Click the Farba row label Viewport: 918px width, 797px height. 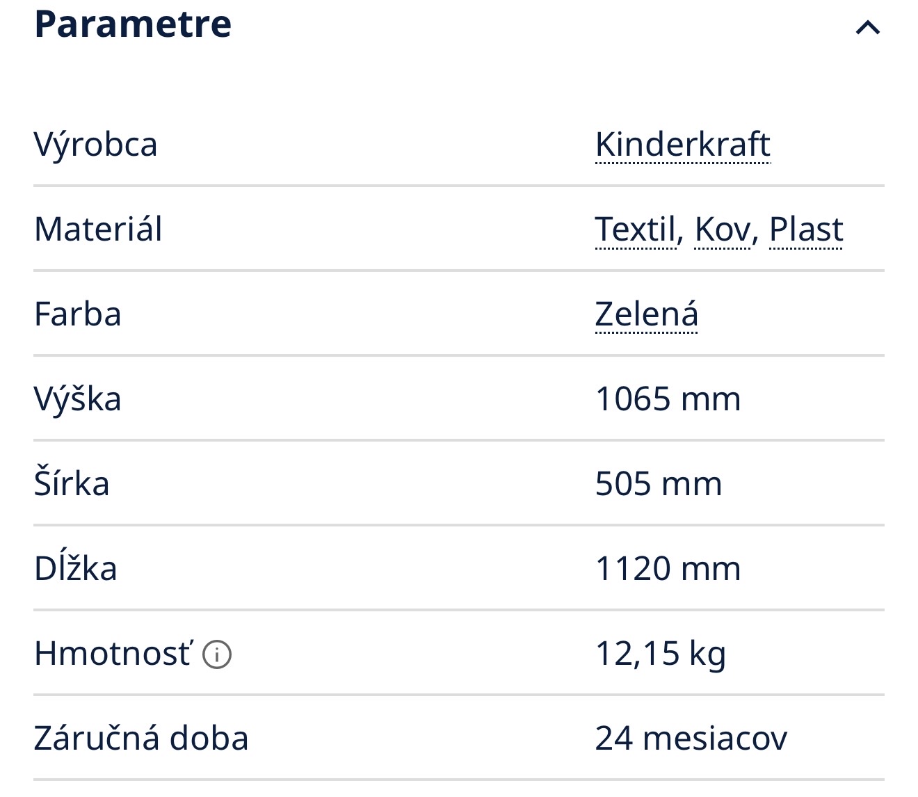78,314
